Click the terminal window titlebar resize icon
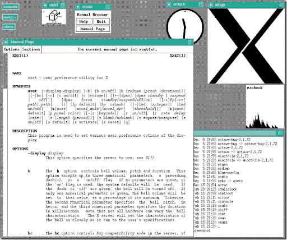 coord(280,133)
